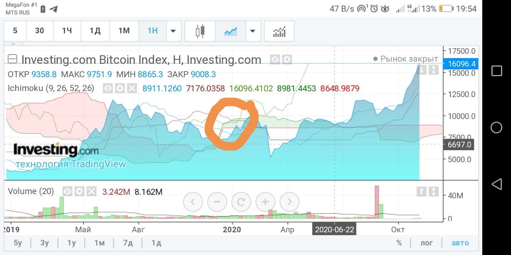Toggle авто auto scale

click(460, 243)
